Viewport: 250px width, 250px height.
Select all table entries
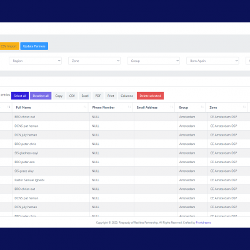[x=20, y=96]
